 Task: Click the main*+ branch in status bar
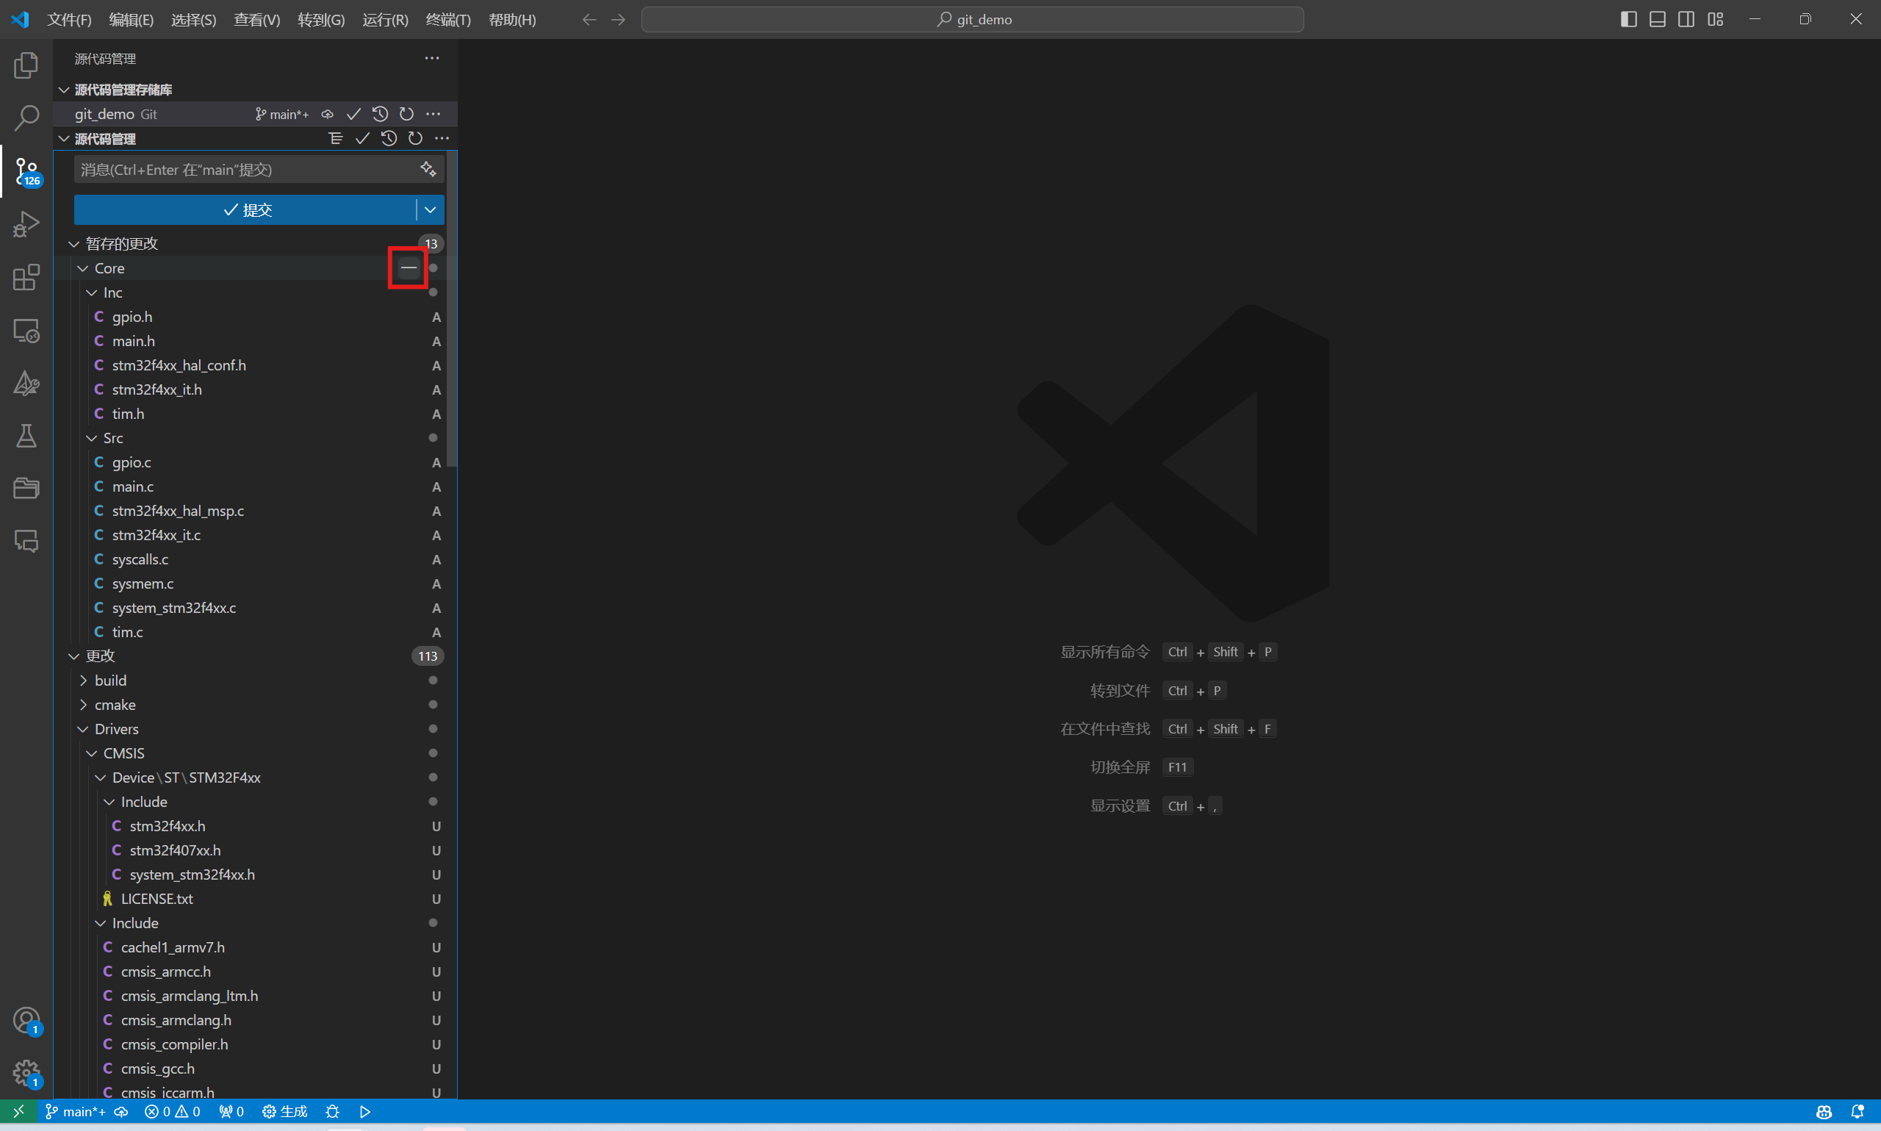(x=76, y=1111)
